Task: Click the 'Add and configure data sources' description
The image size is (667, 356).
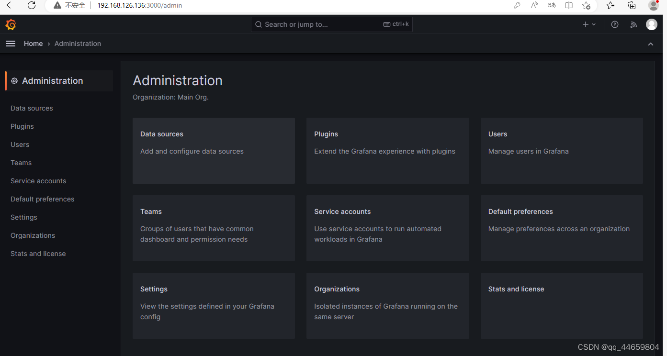Action: [192, 151]
